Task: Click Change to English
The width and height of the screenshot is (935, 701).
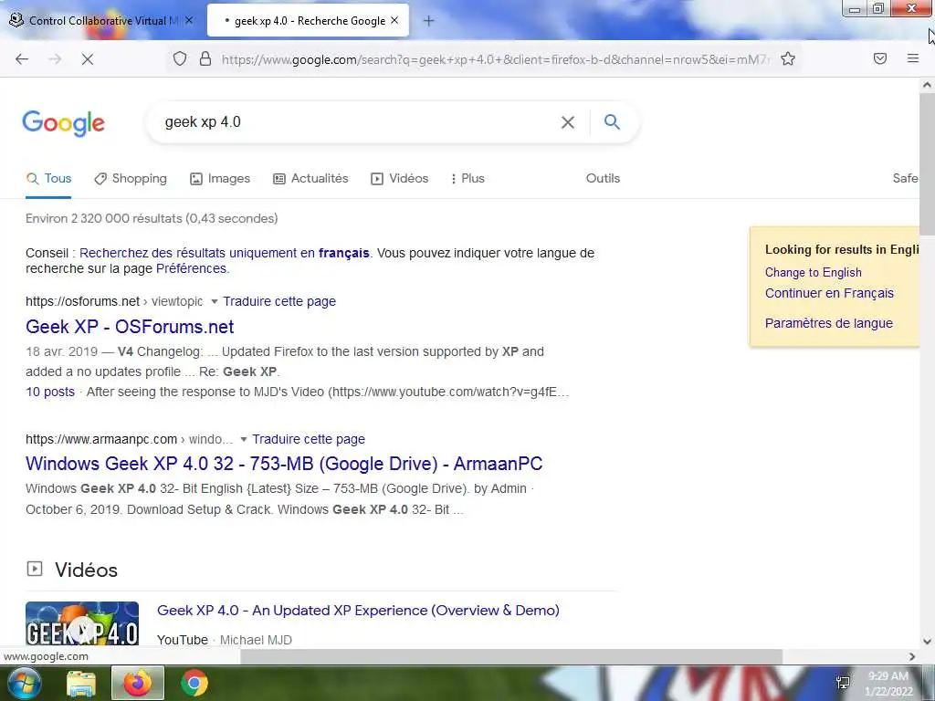Action: coord(814,272)
